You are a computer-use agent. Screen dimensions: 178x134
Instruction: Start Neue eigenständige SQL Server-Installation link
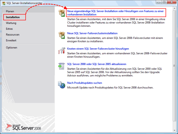(x=115, y=13)
